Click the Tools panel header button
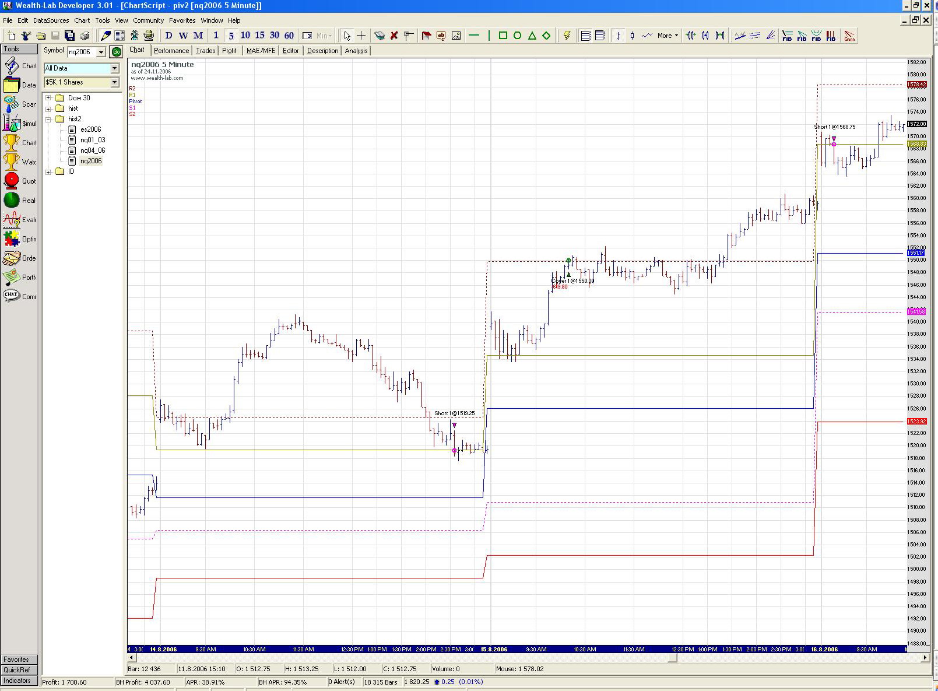 pyautogui.click(x=19, y=49)
